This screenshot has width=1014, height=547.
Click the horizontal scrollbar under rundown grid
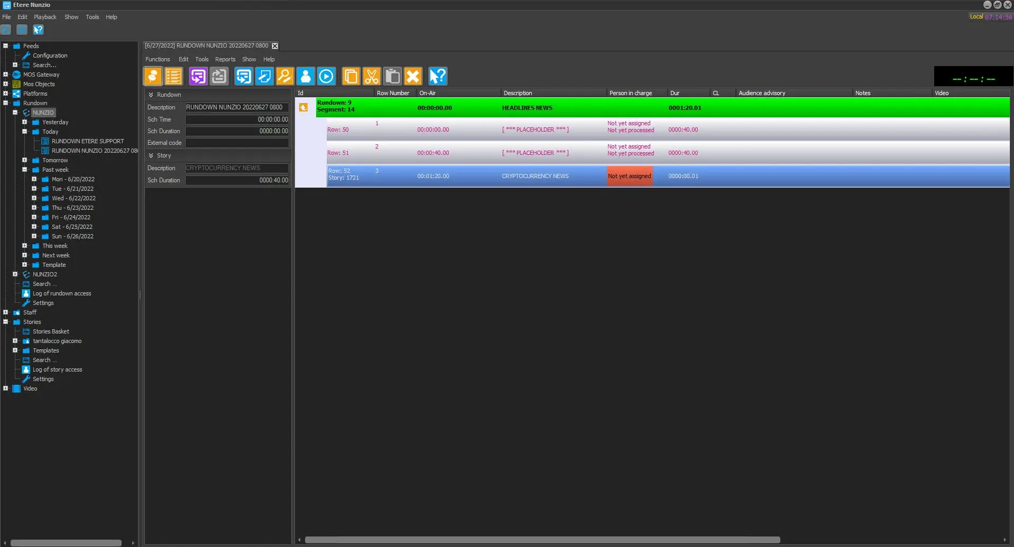[542, 540]
